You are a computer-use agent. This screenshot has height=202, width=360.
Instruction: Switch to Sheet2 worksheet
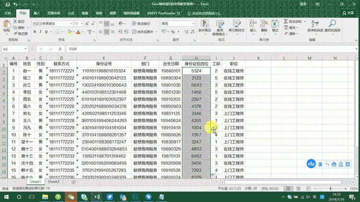pos(53,181)
